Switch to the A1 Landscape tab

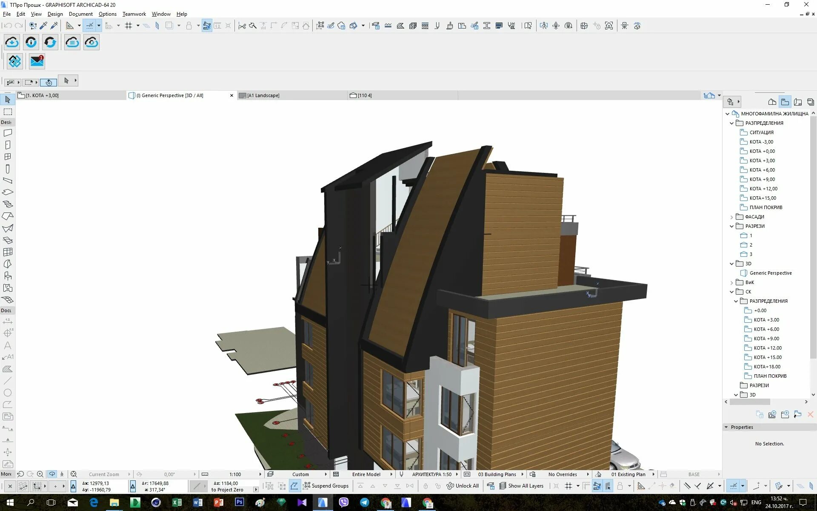pos(263,95)
